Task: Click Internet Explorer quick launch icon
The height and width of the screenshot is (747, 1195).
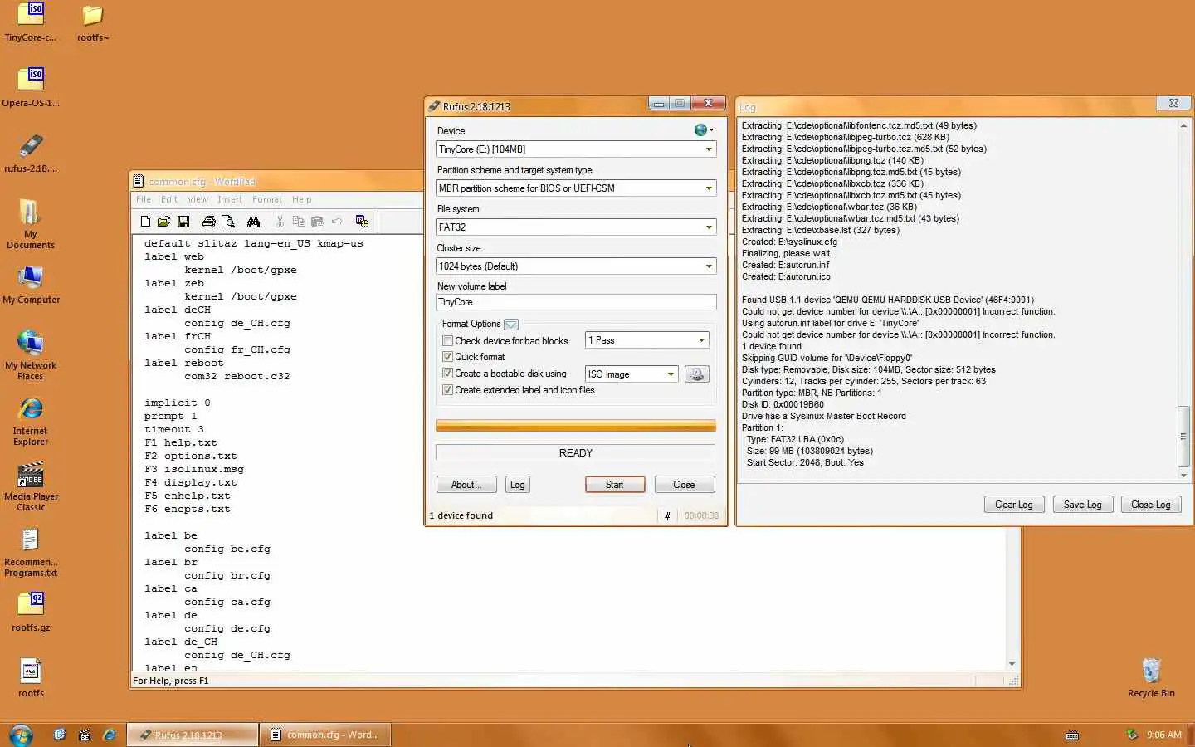Action: pos(109,735)
